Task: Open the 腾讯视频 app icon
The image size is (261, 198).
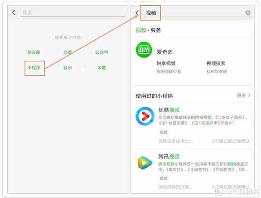Action: [x=145, y=163]
